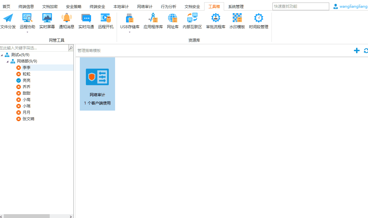The width and height of the screenshot is (368, 218).
Task: Click the status icon beside 李李
Action: pyautogui.click(x=19, y=68)
